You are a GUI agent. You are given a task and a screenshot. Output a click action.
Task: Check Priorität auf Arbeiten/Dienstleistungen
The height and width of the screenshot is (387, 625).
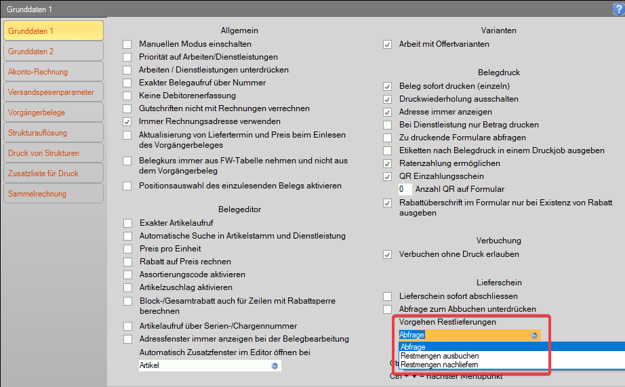(127, 57)
